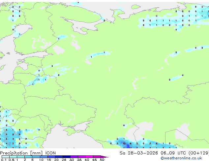Click the "Sa 28-03-2026" date text
Viewport: 209px width, 161px height.
[139, 153]
